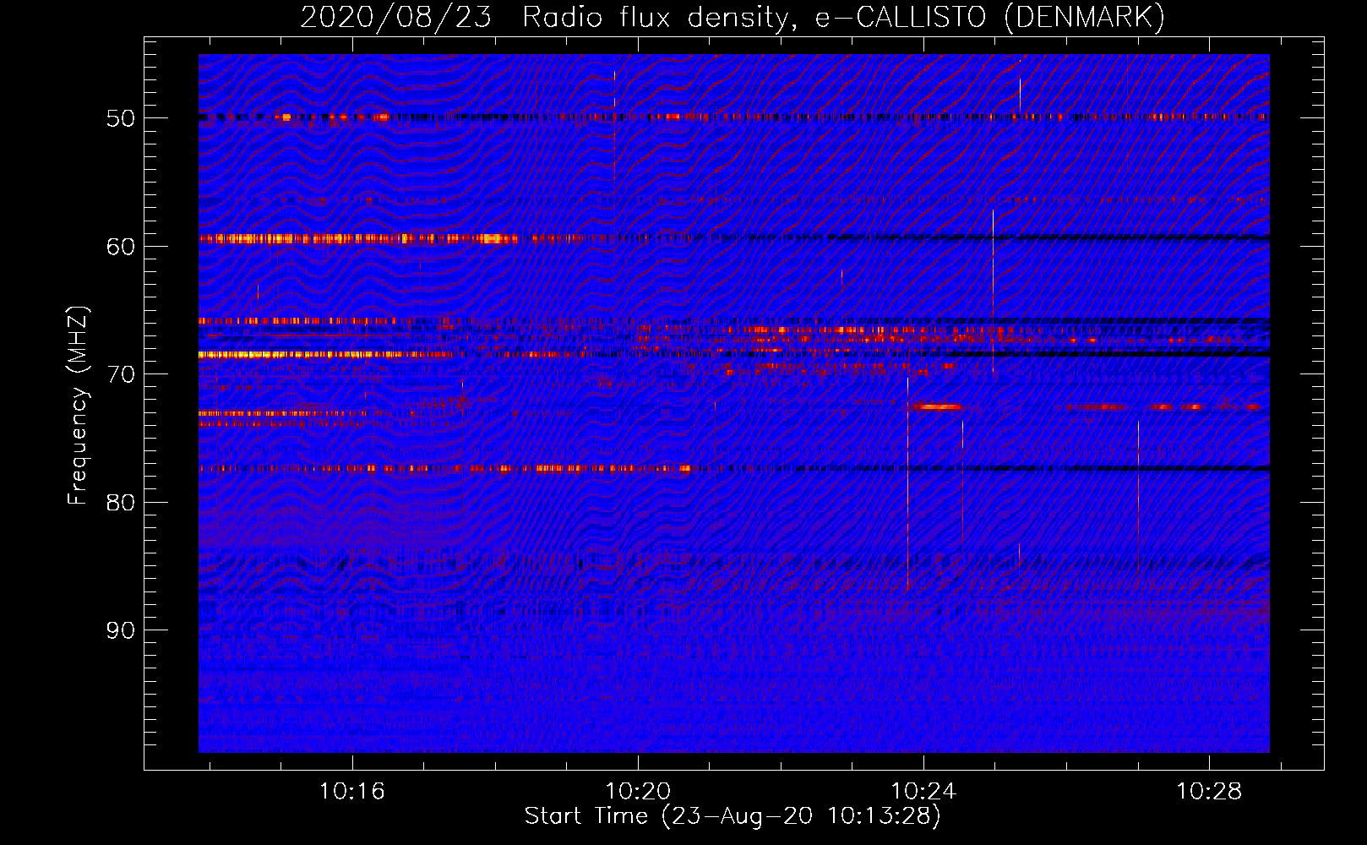The image size is (1367, 845).
Task: Select the Frequency (MHZ) axis label
Action: pos(77,406)
